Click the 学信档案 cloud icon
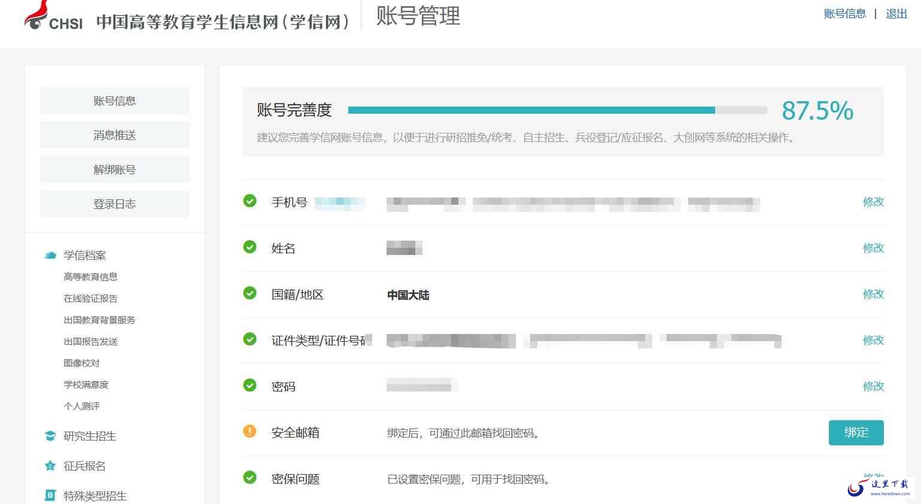 50,256
